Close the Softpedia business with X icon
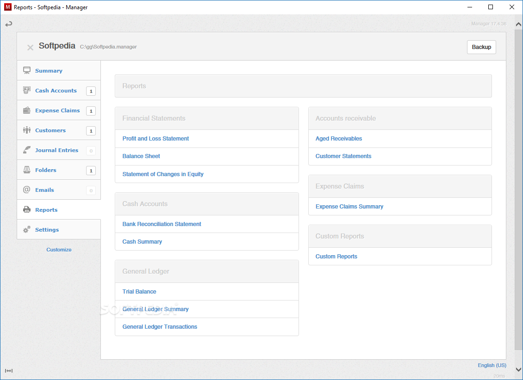This screenshot has width=523, height=380. [x=30, y=47]
